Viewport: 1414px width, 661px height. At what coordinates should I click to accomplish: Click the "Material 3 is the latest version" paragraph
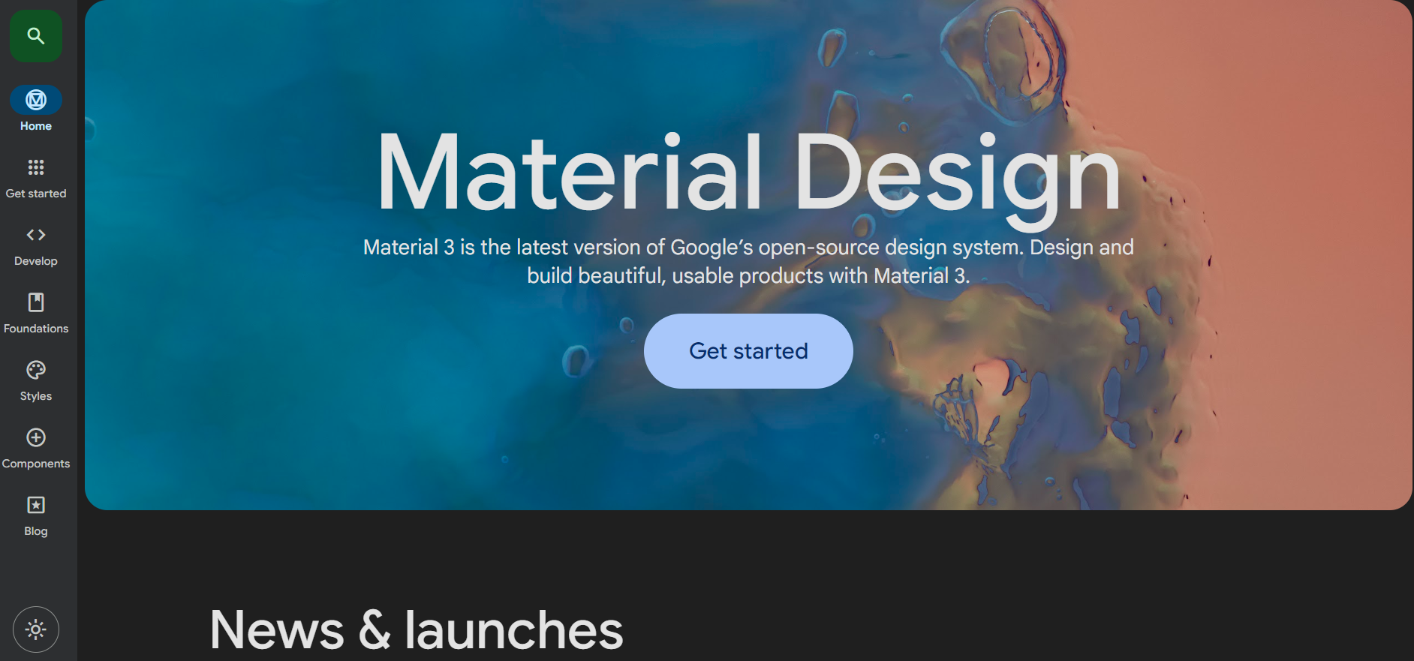748,261
